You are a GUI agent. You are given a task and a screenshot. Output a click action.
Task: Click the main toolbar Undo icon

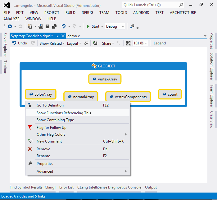point(64,26)
